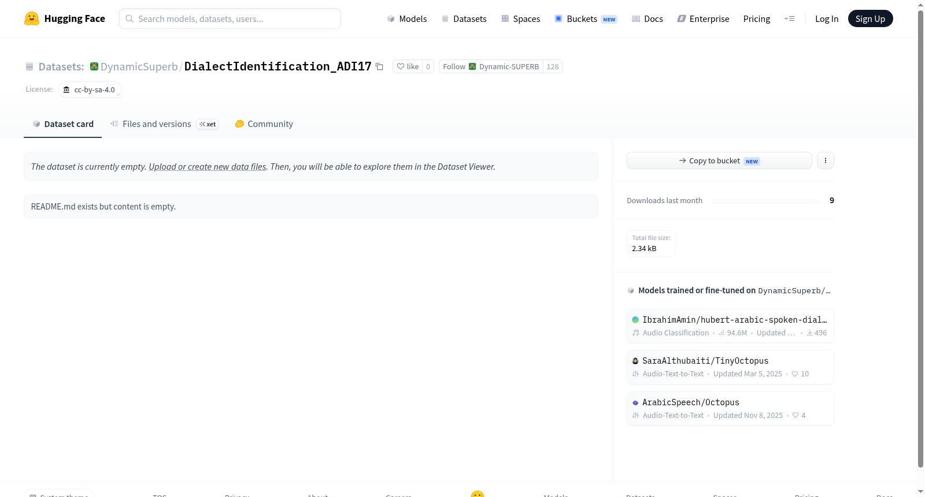Click the Datasets stack icon beside the title

pos(29,67)
